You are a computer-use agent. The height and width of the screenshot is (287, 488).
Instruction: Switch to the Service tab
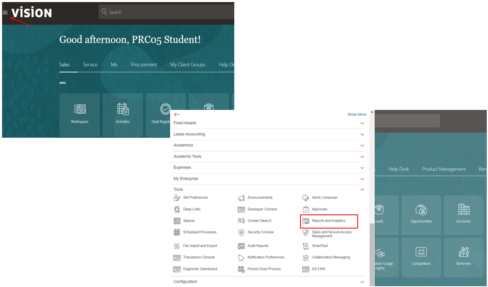pos(90,65)
